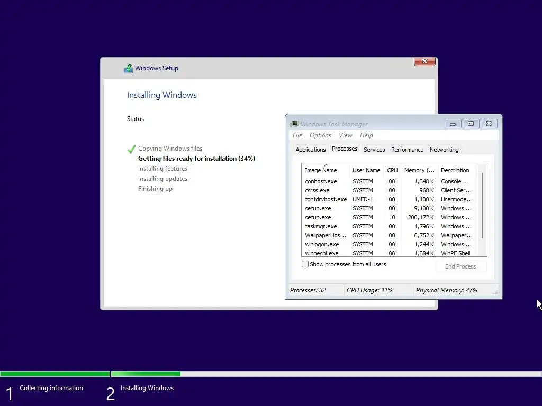The image size is (542, 406).
Task: Click the Windows Setup title icon
Action: pyautogui.click(x=128, y=69)
